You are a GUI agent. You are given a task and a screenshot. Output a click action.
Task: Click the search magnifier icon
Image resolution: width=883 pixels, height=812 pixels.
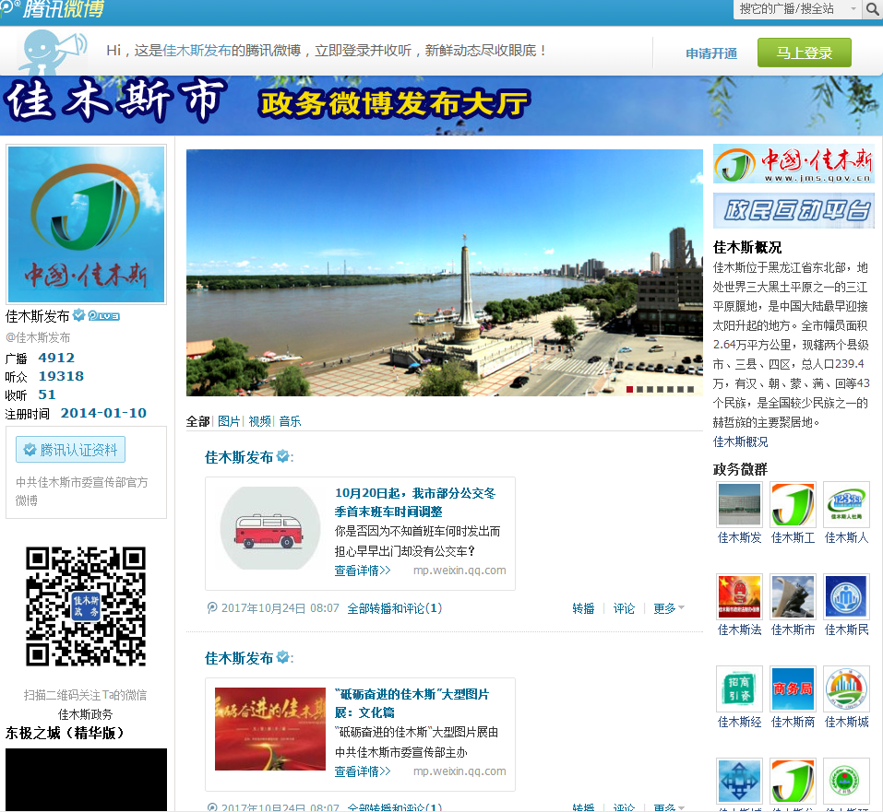[871, 9]
